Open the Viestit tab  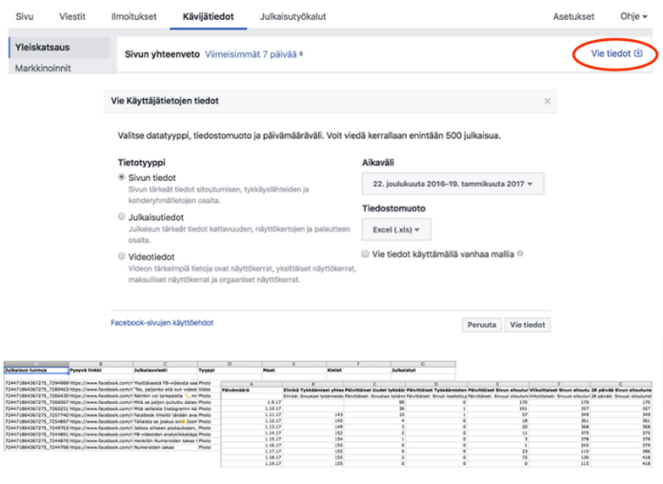[x=74, y=16]
